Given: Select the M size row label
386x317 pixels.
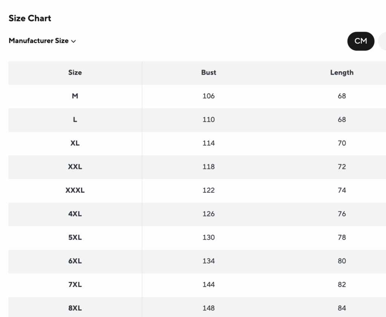Looking at the screenshot, I should click(75, 96).
